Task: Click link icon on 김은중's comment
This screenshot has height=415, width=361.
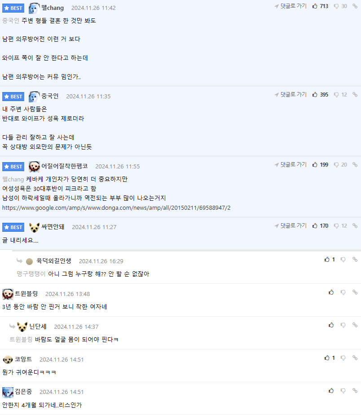Action: (355, 391)
